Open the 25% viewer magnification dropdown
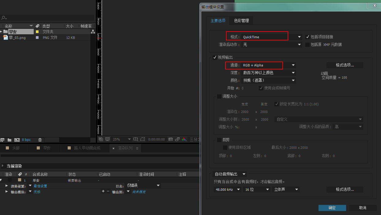This screenshot has height=215, width=381. (x=121, y=139)
